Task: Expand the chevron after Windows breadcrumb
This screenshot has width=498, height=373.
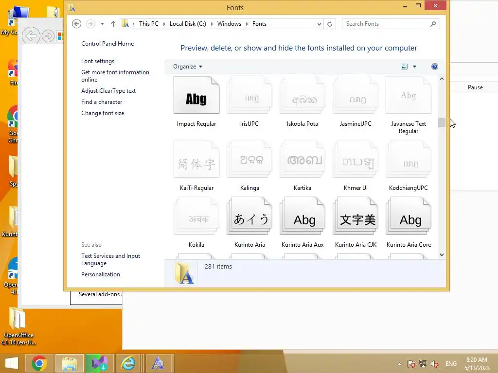Action: [x=247, y=24]
